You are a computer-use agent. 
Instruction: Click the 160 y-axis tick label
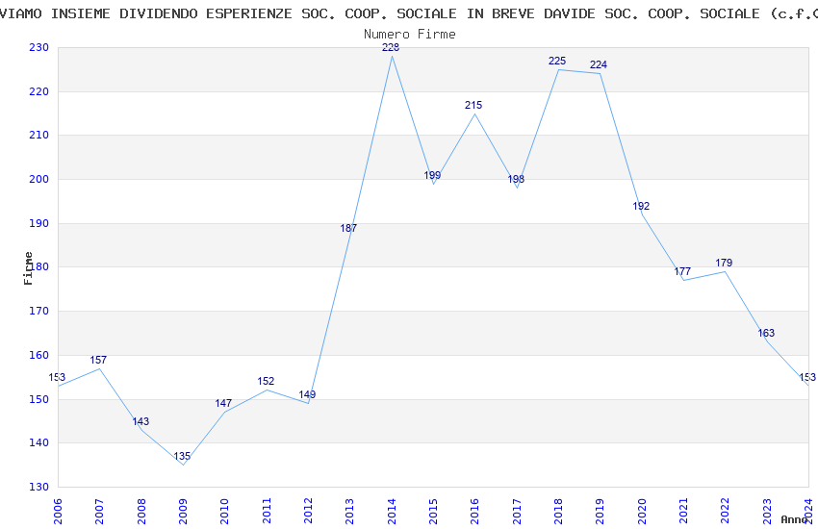point(38,356)
